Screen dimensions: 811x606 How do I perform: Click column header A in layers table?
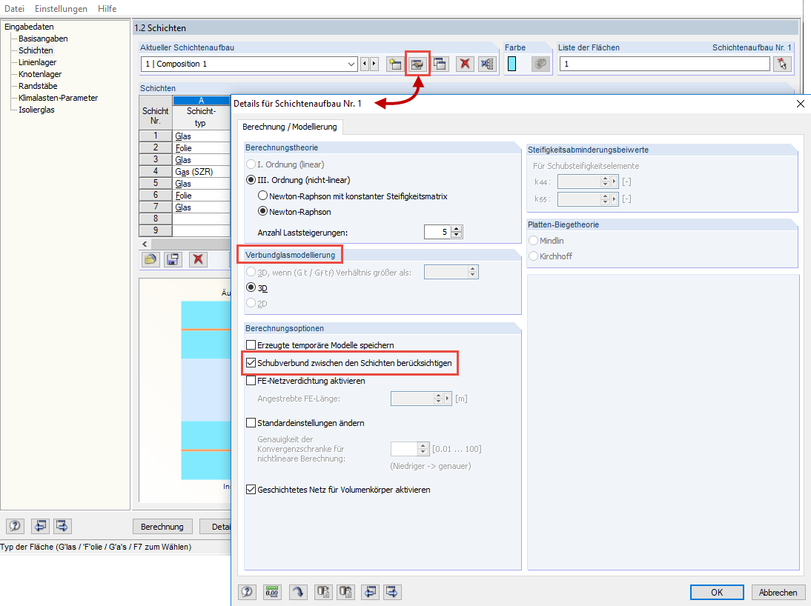tap(201, 100)
